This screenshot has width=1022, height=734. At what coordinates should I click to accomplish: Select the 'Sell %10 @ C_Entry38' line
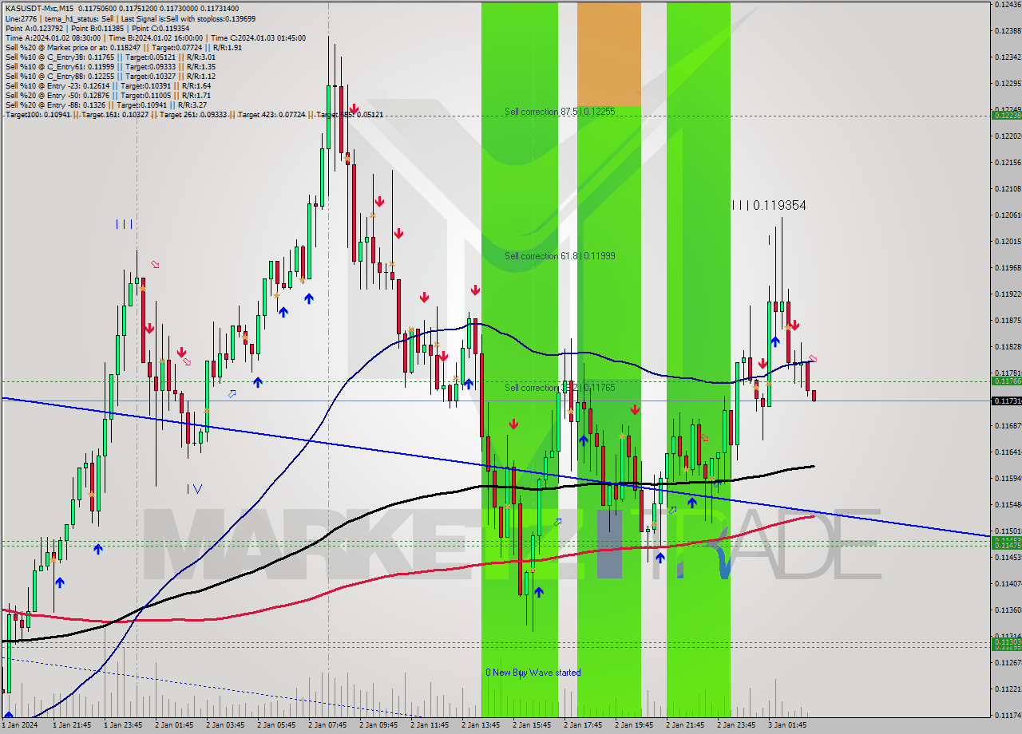pos(110,57)
